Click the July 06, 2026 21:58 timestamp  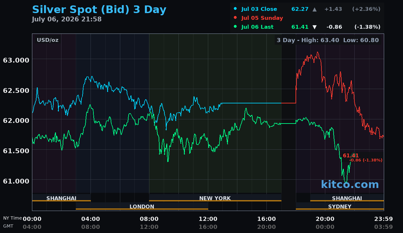[x=67, y=19]
